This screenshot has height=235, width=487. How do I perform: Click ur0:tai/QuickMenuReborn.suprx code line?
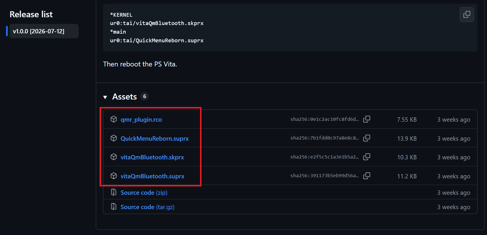click(157, 41)
